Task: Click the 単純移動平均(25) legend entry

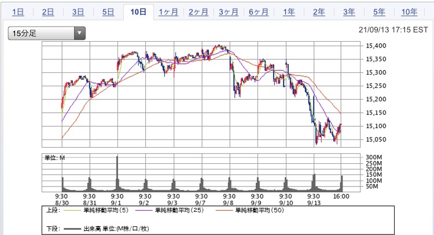Action: [x=179, y=210]
